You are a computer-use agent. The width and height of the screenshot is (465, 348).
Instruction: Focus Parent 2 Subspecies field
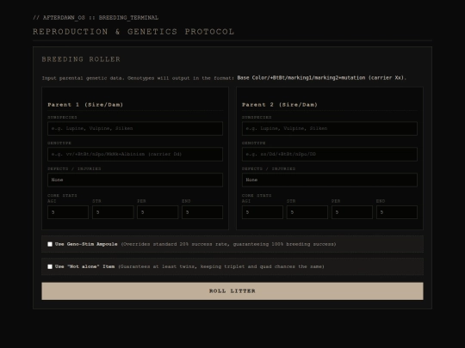pyautogui.click(x=330, y=128)
